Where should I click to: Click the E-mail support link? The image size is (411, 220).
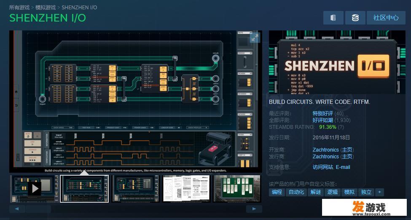343,167
